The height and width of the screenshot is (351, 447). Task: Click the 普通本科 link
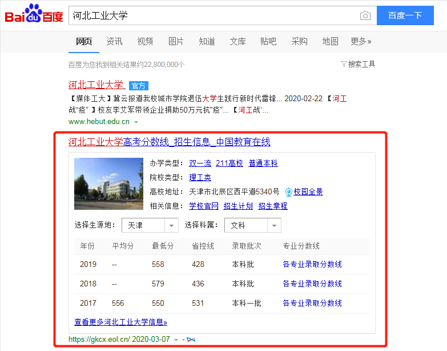pos(263,163)
